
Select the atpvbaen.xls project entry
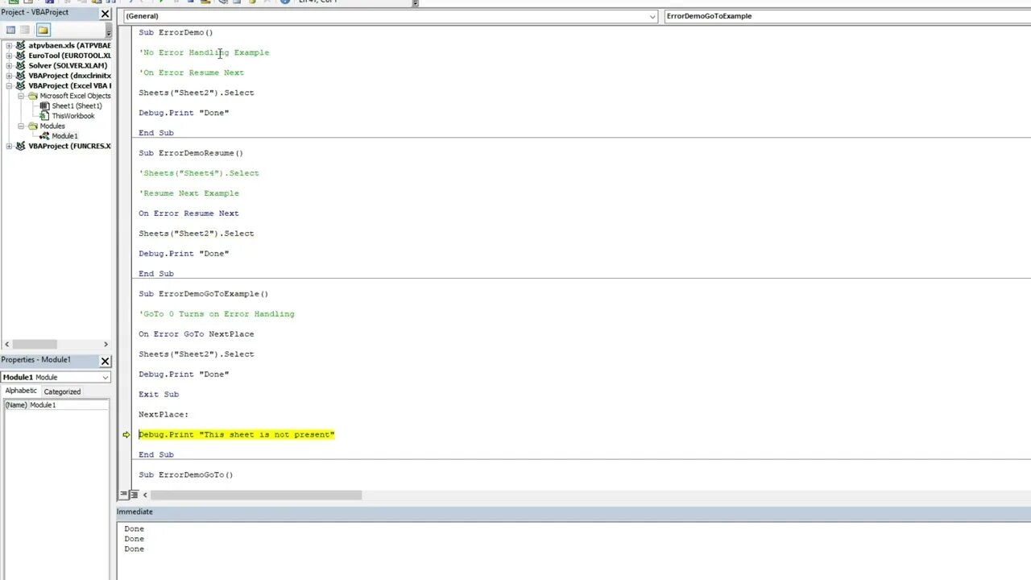(x=69, y=46)
